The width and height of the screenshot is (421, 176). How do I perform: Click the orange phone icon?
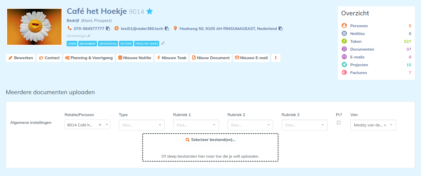click(x=70, y=28)
